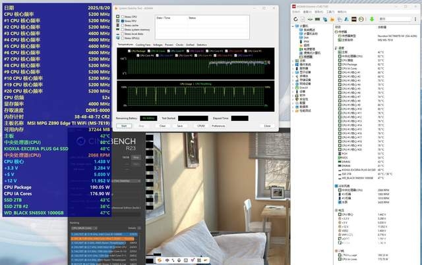The height and width of the screenshot is (265, 422).
Task: Click the Preferences button
Action: 218,126
